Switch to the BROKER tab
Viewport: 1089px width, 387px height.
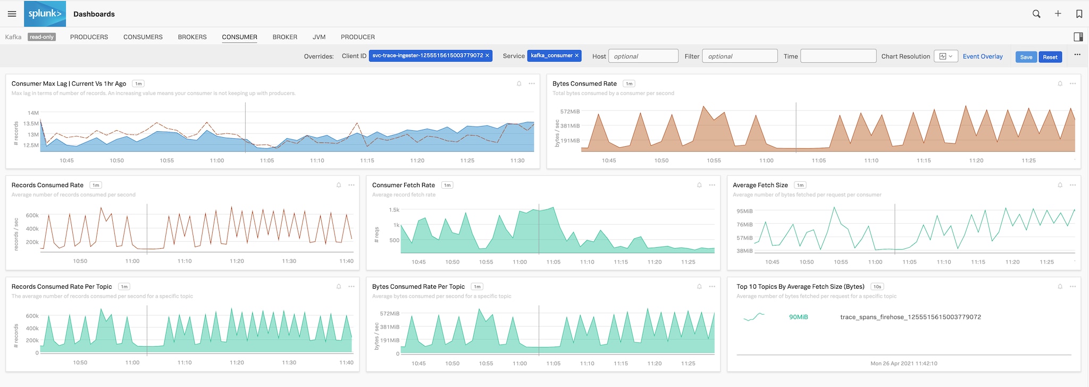[285, 37]
